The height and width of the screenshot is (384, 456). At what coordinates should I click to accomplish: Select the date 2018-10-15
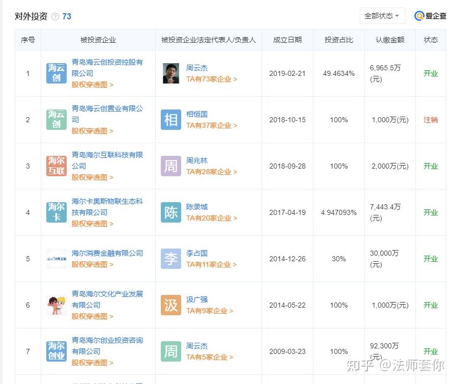tap(288, 120)
